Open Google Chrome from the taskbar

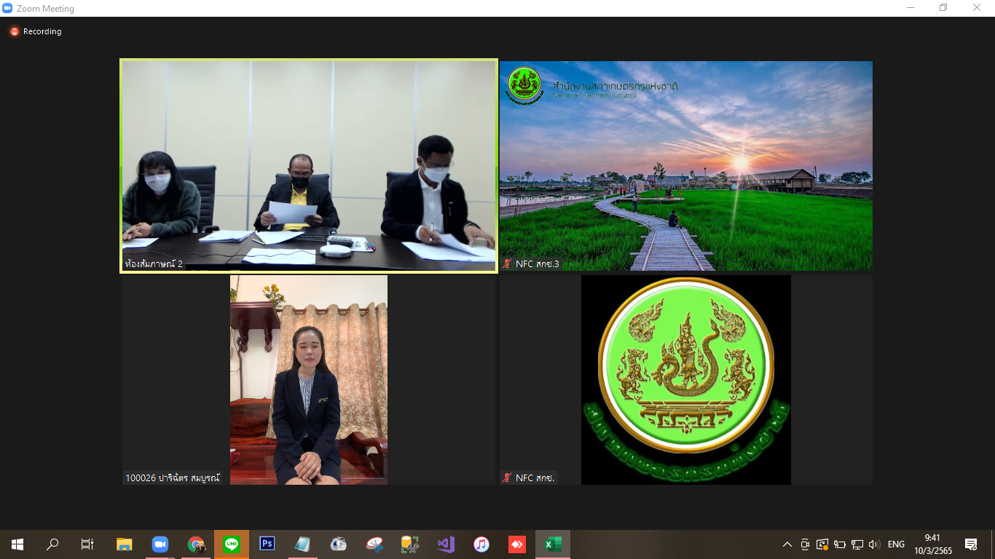[196, 544]
